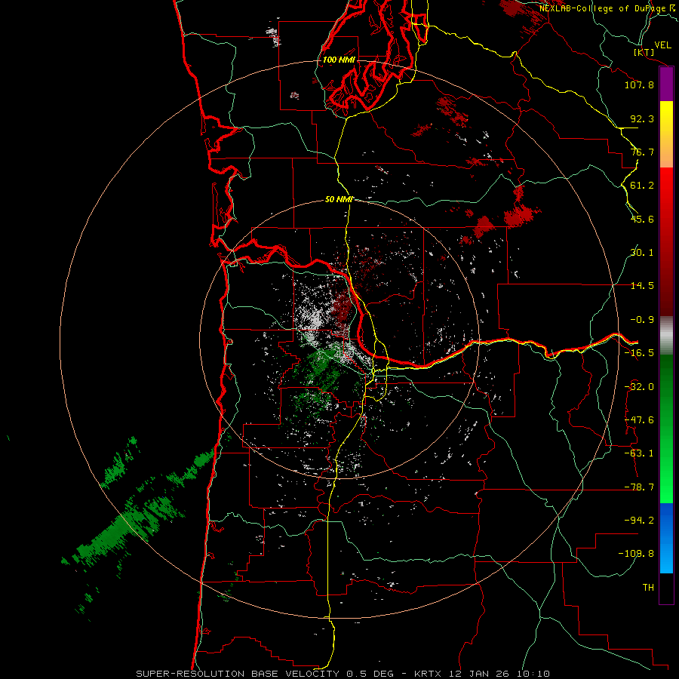679x679 pixels.
Task: Click the 100 NMI range ring label
Action: 339,60
